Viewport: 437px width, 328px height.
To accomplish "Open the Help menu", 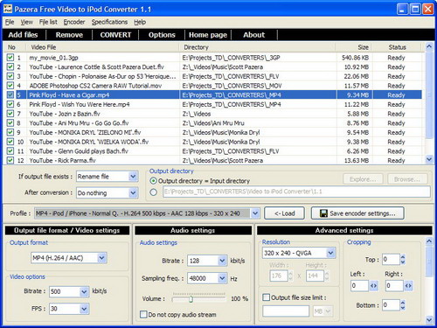I will (140, 22).
